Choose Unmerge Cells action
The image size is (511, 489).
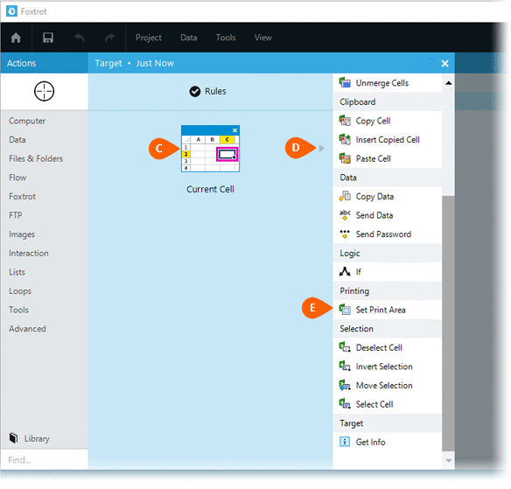[x=387, y=83]
